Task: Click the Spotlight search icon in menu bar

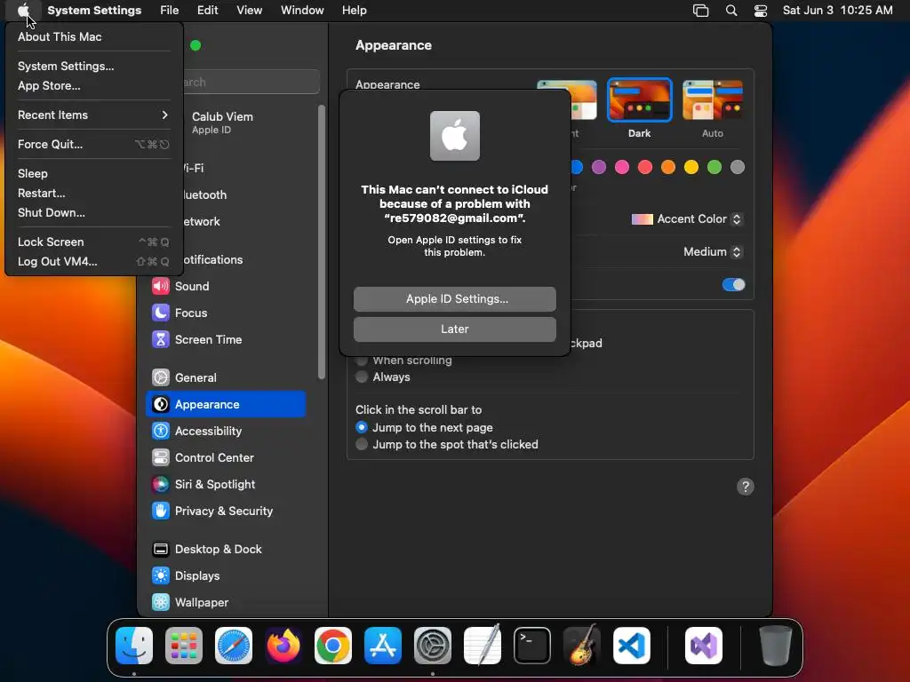Action: [x=731, y=11]
